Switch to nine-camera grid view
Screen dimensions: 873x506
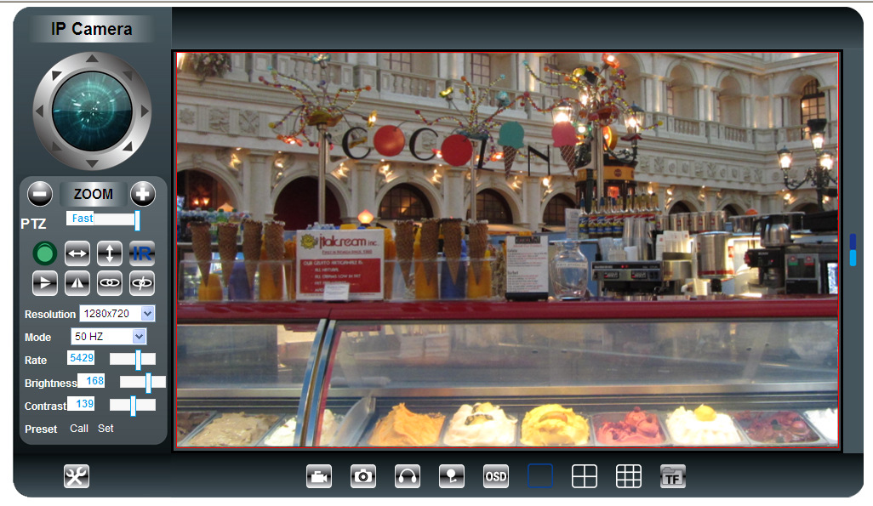pos(629,477)
